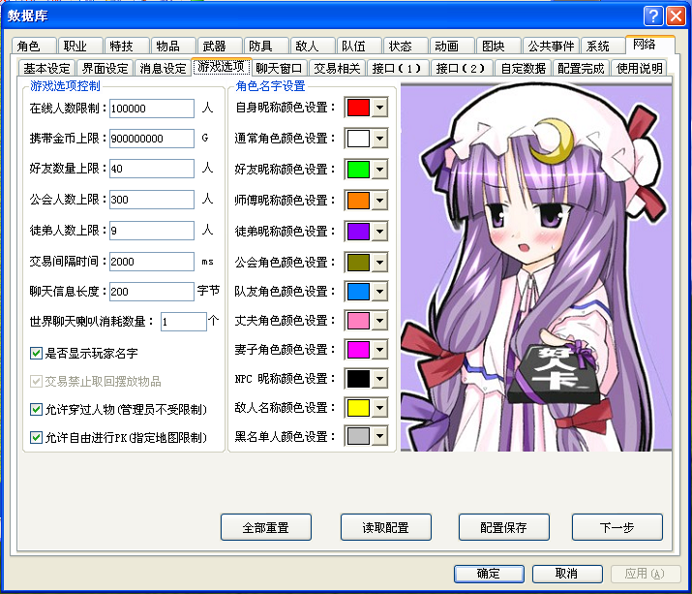Go to the 自定数据 sub-tab
The height and width of the screenshot is (594, 692).
pos(524,68)
